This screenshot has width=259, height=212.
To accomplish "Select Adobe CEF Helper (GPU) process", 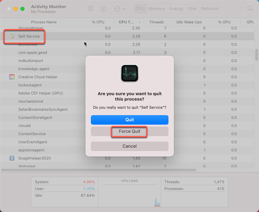I will [x=40, y=93].
